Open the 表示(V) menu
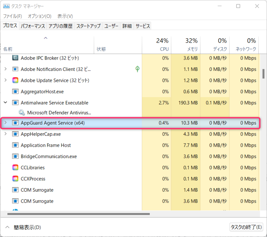267x237 pixels. (x=65, y=16)
